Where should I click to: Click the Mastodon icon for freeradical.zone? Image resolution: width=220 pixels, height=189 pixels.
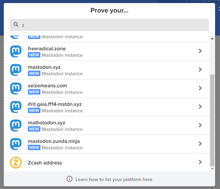(16, 52)
